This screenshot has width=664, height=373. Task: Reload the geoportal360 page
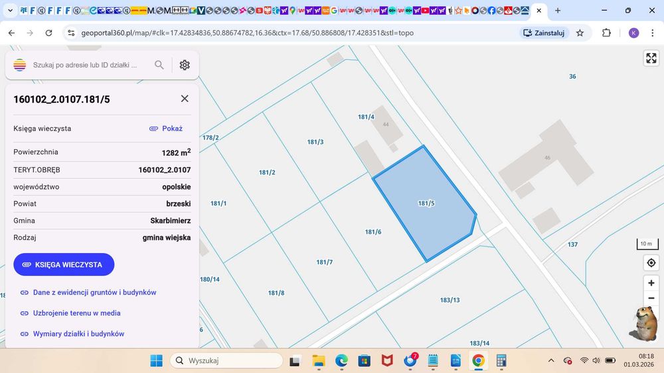tap(48, 33)
